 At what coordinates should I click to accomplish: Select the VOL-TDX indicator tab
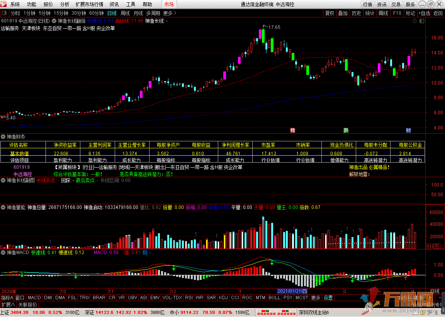coord(172,298)
